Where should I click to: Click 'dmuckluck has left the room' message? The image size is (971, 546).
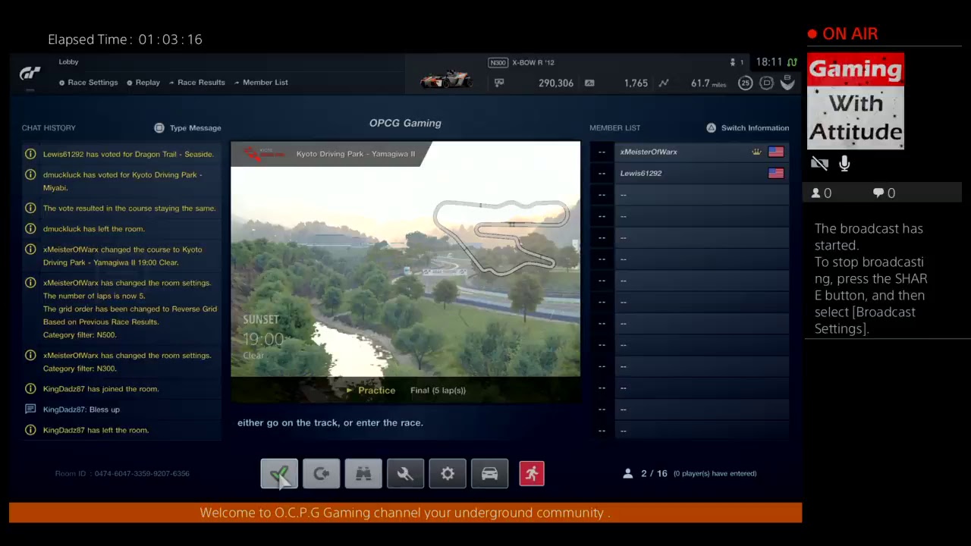pos(93,229)
